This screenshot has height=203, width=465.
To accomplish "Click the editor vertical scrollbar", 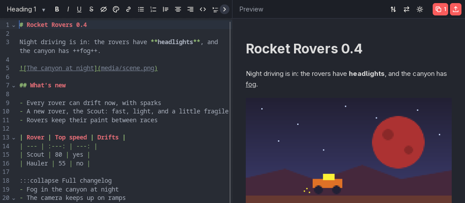I will 230,112.
